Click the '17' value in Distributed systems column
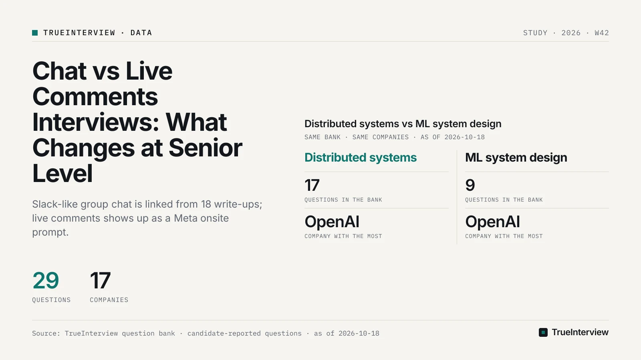This screenshot has height=360, width=641. pos(312,185)
